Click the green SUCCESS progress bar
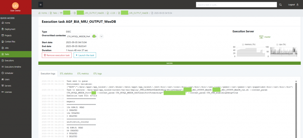 tap(170, 63)
